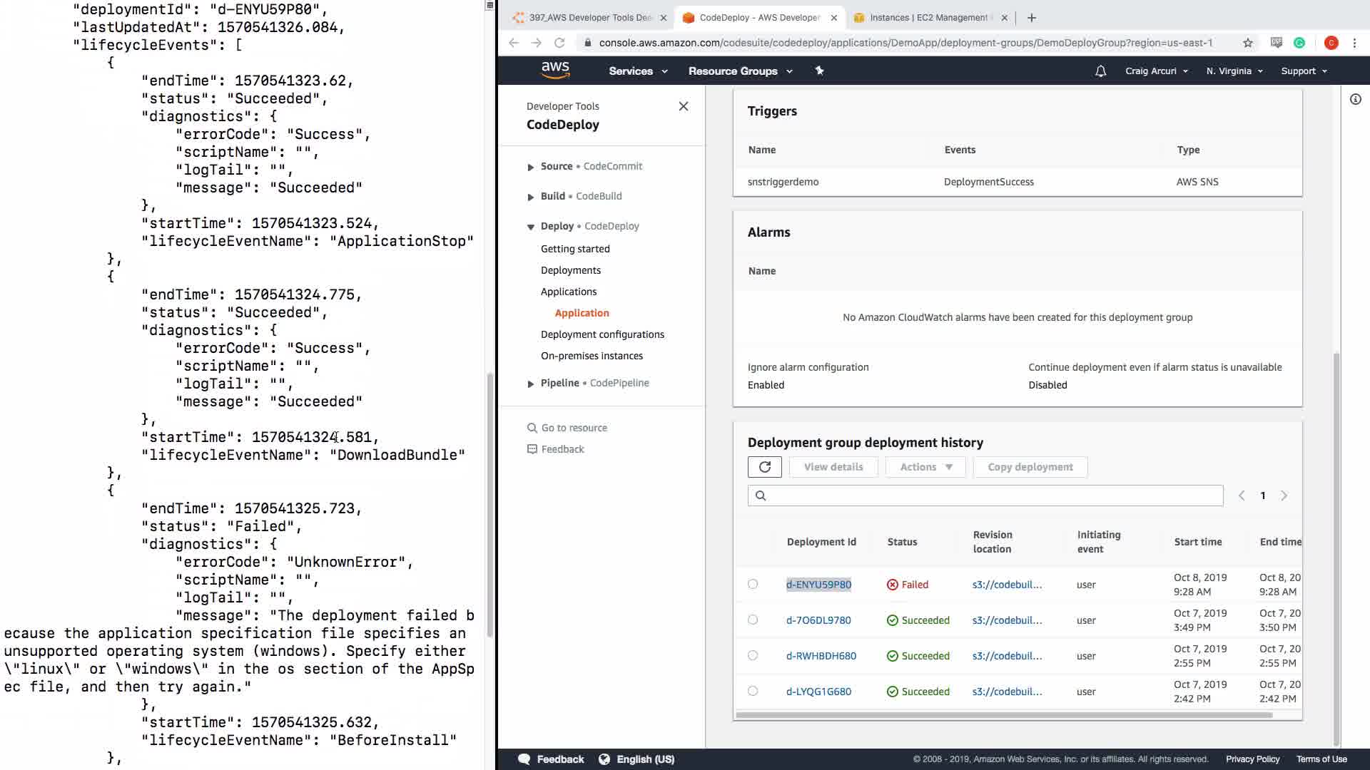Image resolution: width=1370 pixels, height=770 pixels.
Task: Click Deployment configurations in sidebar
Action: tap(602, 334)
